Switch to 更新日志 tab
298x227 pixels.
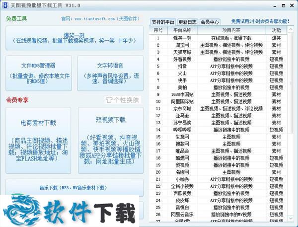(x=187, y=22)
